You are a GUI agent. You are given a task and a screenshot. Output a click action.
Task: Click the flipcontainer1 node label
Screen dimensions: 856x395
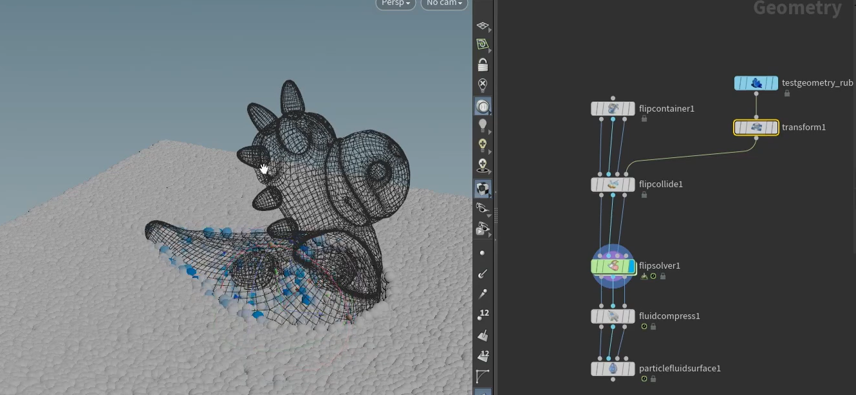pyautogui.click(x=666, y=109)
